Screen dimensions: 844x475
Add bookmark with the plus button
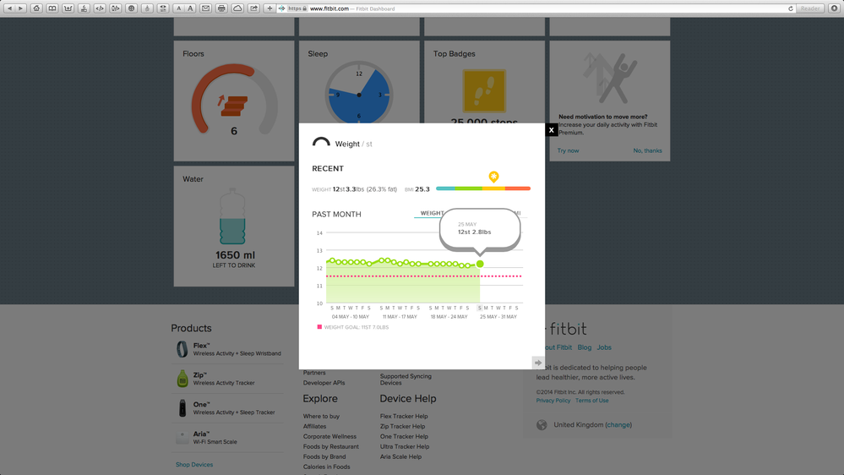(x=270, y=8)
